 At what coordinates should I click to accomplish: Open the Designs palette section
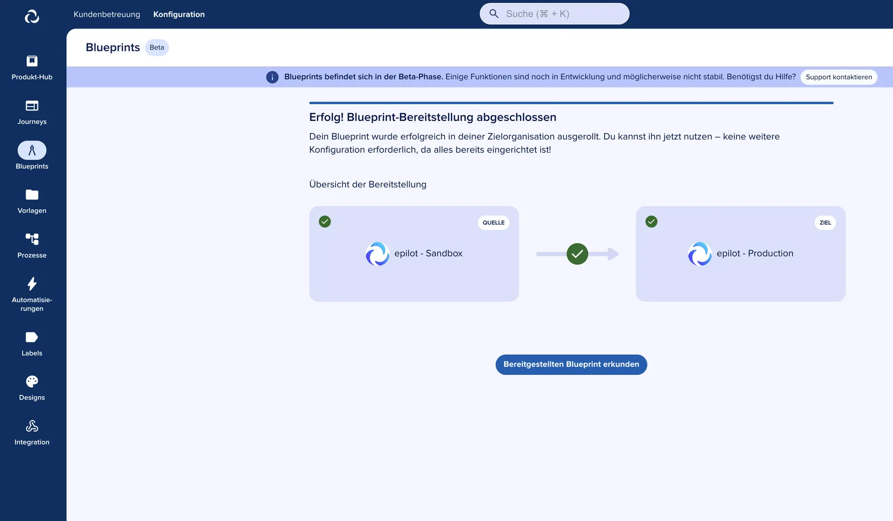[x=32, y=388]
